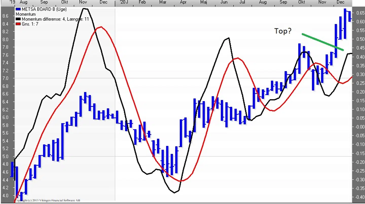Click the 'Apr' month on the time axis
This screenshot has height=204, width=365.
183,2
